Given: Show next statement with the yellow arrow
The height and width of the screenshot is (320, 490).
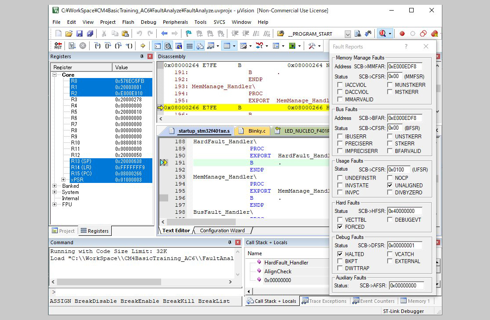Looking at the screenshot, I should (143, 46).
